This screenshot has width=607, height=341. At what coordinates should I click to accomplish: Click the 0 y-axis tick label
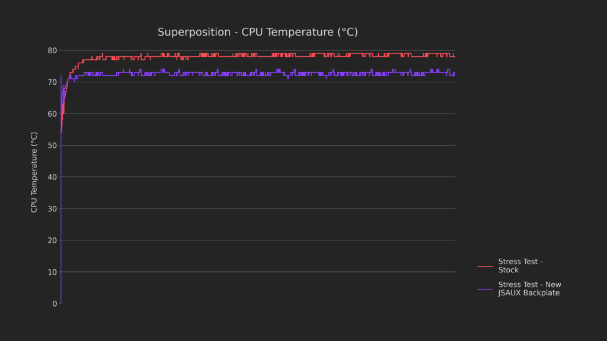pyautogui.click(x=55, y=304)
